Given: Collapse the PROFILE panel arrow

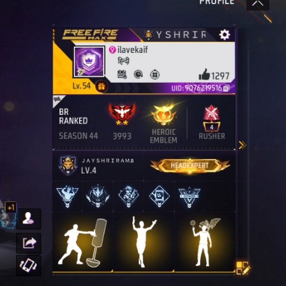Looking at the screenshot, I should pyautogui.click(x=258, y=3).
